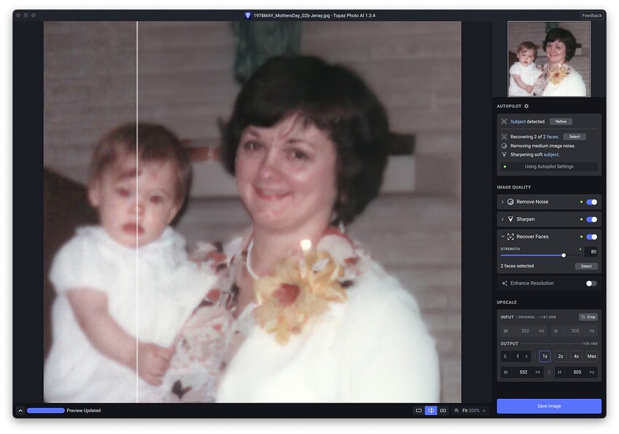Click the zoom magnifier icon
619x434 pixels.
point(456,411)
